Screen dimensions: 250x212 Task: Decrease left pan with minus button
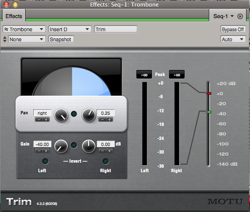pyautogui.click(x=39, y=119)
